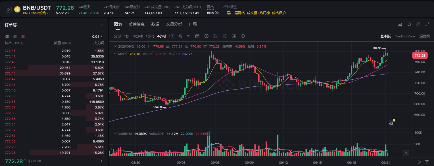Open the BNB Chain价格 link
Image resolution: width=434 pixels, height=166 pixels.
tap(36, 13)
